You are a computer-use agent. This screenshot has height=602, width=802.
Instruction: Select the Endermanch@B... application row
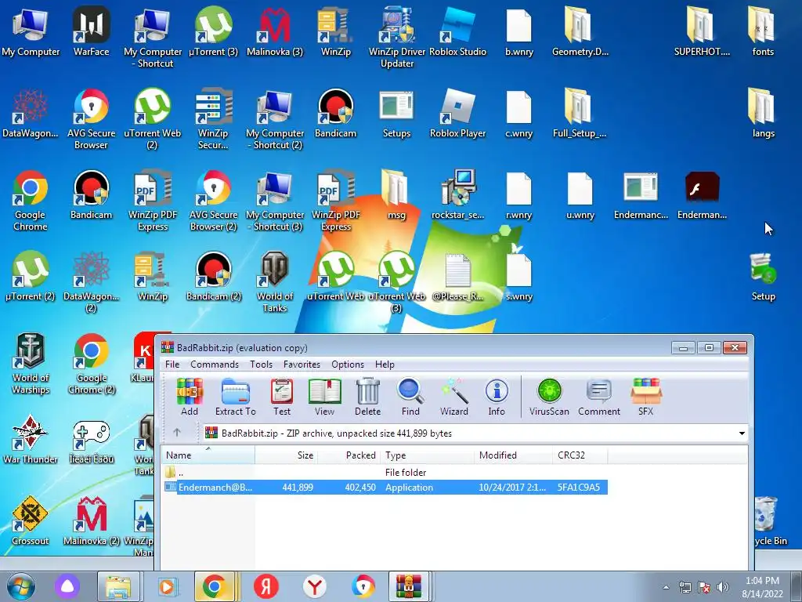385,488
